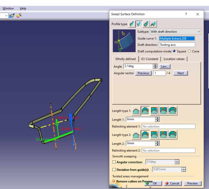
Task: Enable Angular correction for smooth sweeping
Action: (114, 162)
